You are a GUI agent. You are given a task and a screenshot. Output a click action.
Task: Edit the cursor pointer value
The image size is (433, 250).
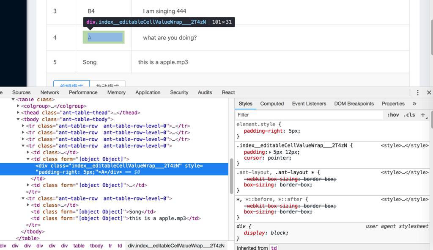(x=278, y=158)
